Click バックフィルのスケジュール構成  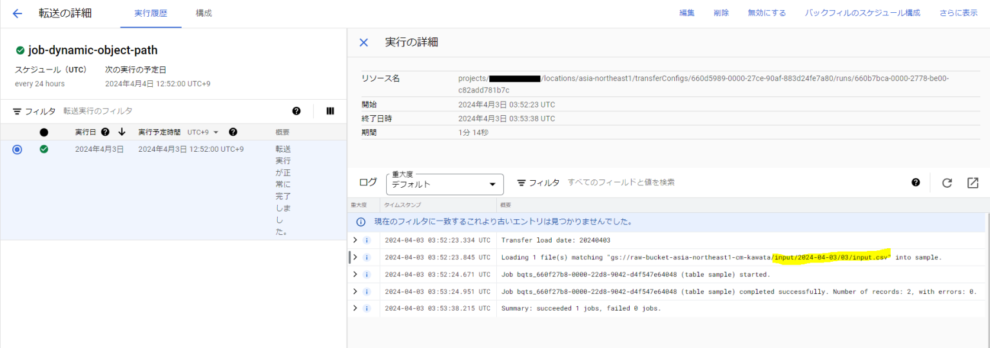pyautogui.click(x=862, y=14)
